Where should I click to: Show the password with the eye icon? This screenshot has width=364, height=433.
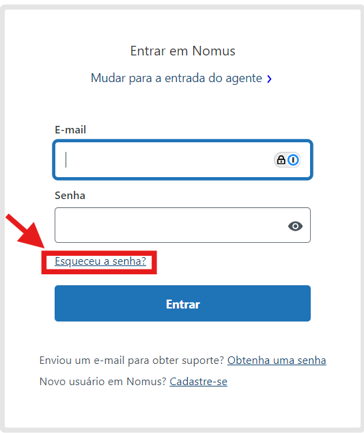click(x=295, y=226)
